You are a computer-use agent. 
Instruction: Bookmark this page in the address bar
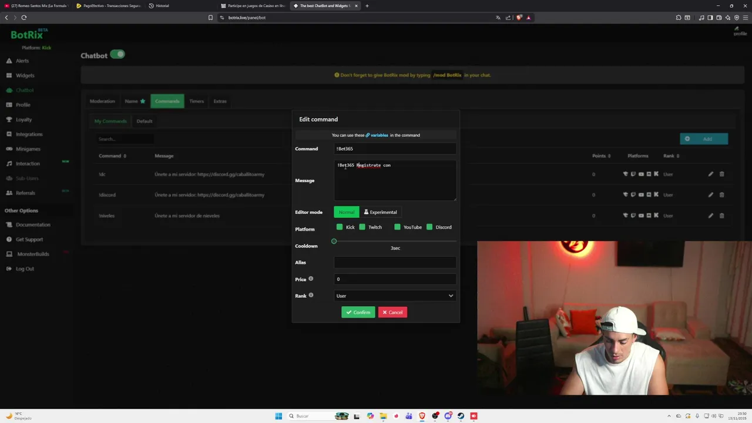[x=210, y=18]
